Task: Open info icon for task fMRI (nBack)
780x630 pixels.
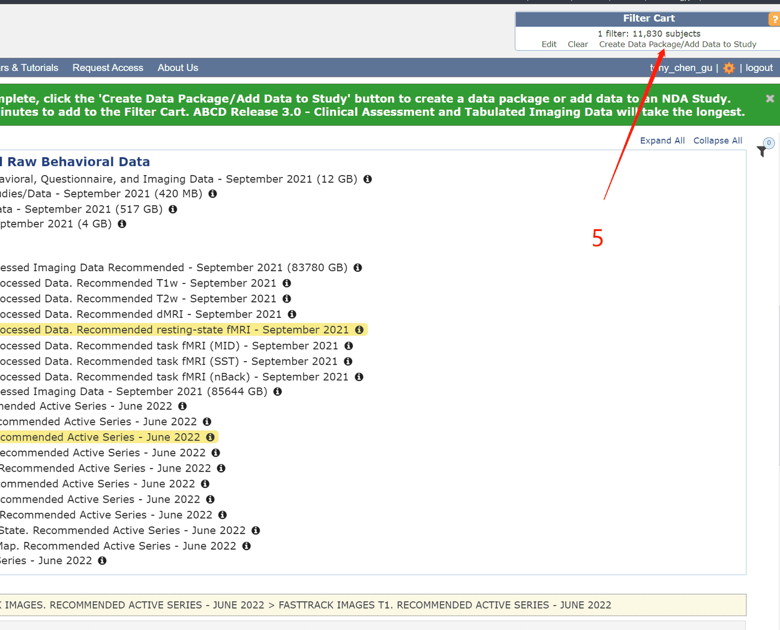Action: point(359,377)
